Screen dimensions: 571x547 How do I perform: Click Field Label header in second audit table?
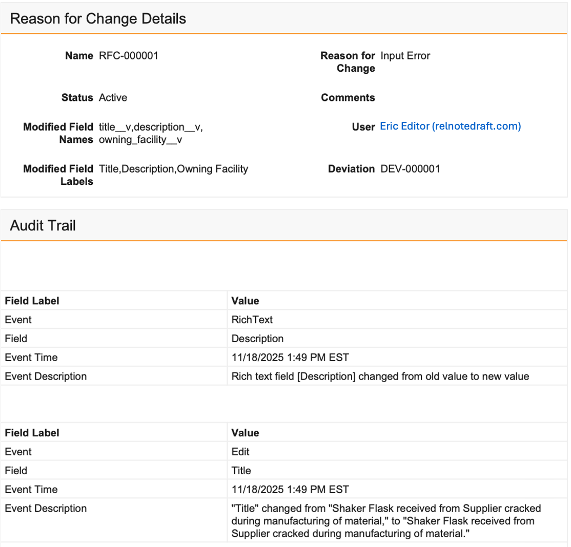[32, 433]
